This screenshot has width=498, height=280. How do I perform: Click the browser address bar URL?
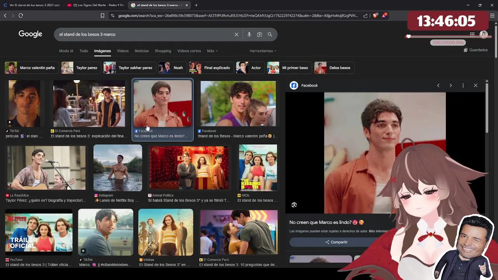[237, 16]
